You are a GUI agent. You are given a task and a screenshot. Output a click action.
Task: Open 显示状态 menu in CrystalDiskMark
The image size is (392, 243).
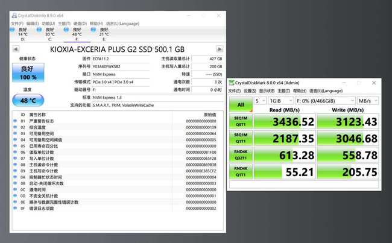[x=267, y=91]
